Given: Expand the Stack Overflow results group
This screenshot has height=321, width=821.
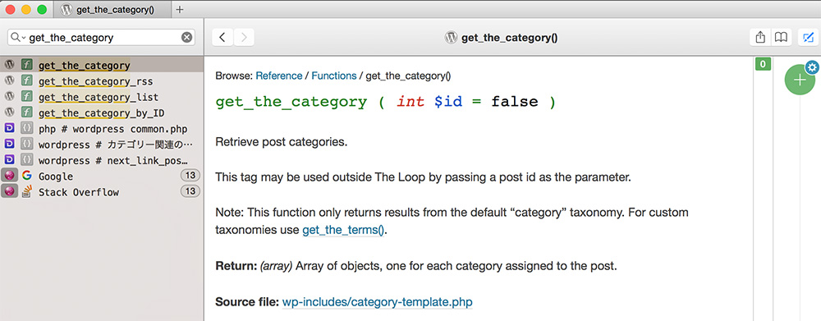Looking at the screenshot, I should click(x=102, y=191).
